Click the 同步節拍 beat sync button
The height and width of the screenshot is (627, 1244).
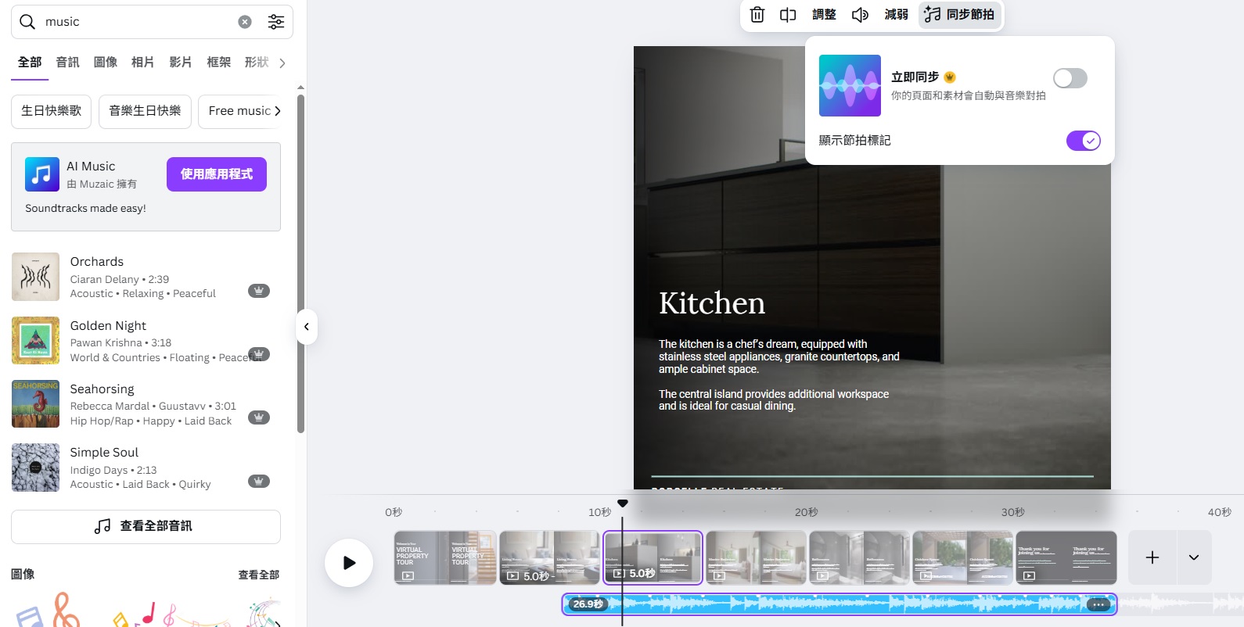pyautogui.click(x=960, y=15)
